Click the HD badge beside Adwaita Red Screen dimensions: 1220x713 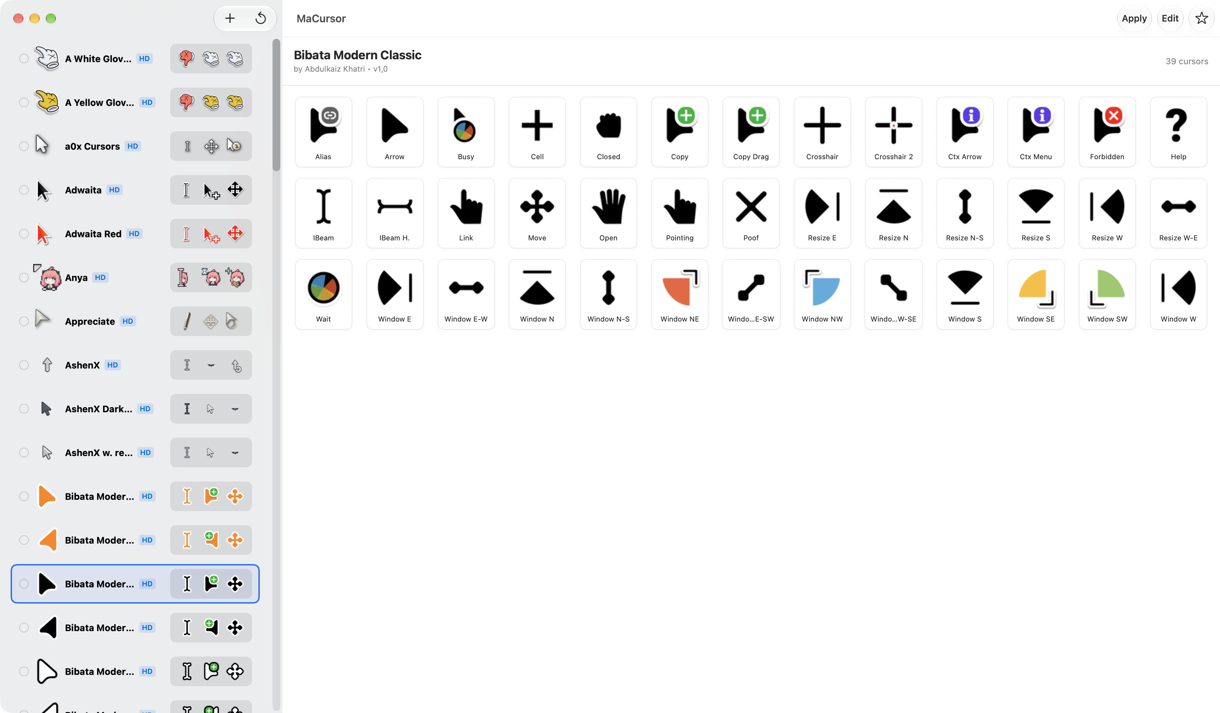(x=134, y=234)
